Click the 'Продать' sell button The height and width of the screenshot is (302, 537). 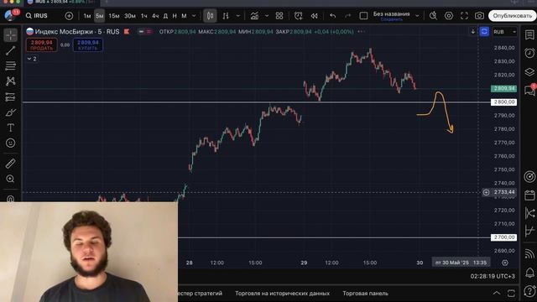(41, 45)
